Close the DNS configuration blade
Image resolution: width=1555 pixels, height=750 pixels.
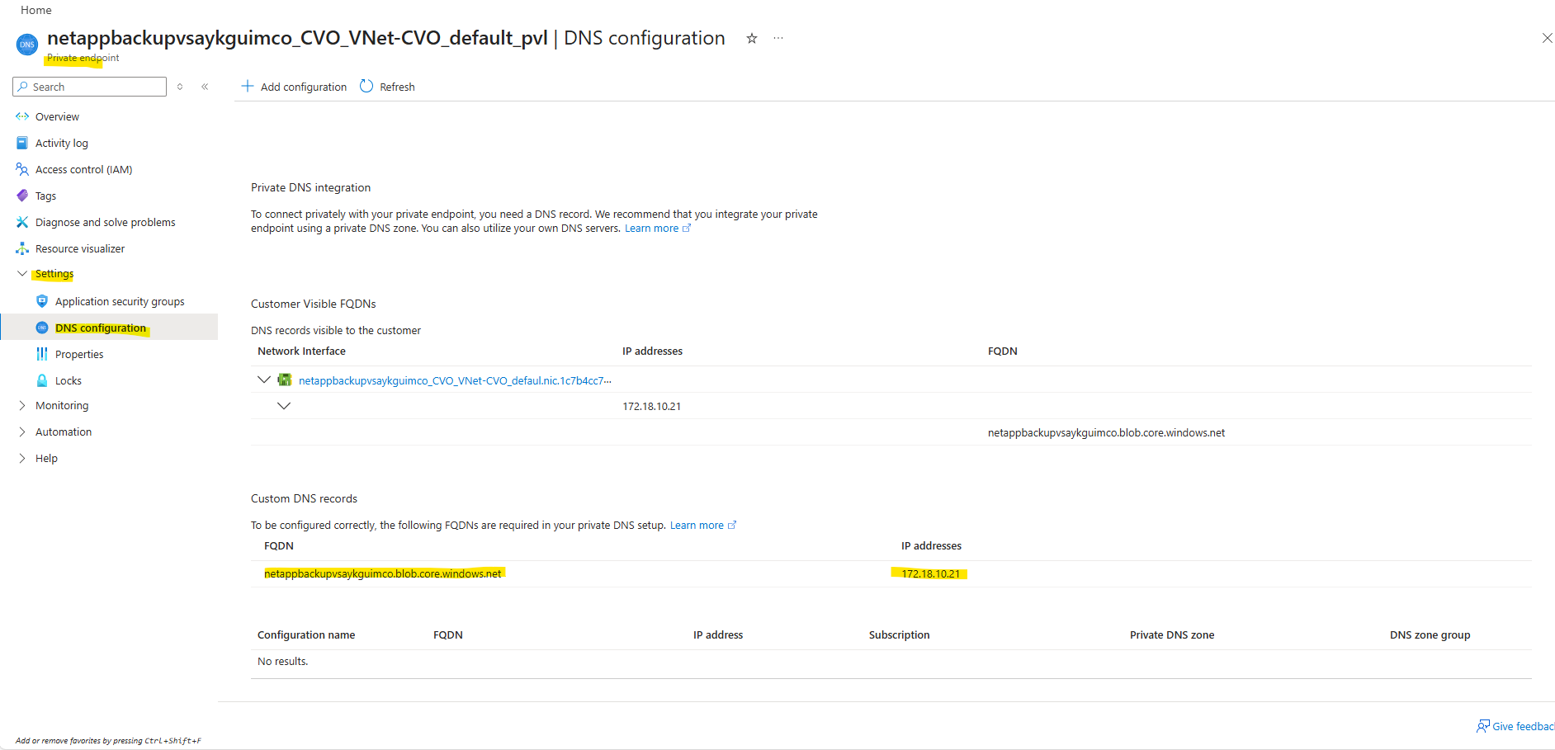click(1547, 38)
